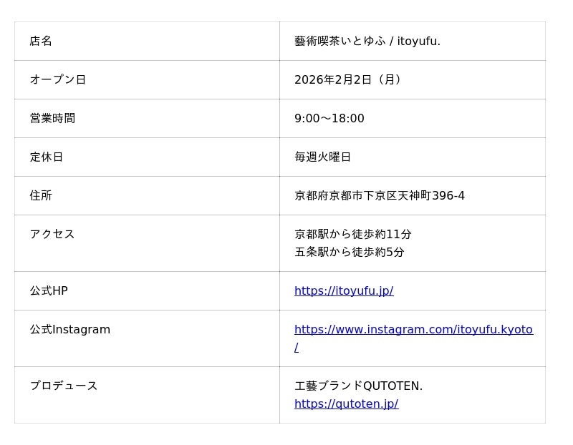Click the shop name 藝術喫茶いとゆふ / itoyufu.
This screenshot has height=445, width=573.
point(367,41)
